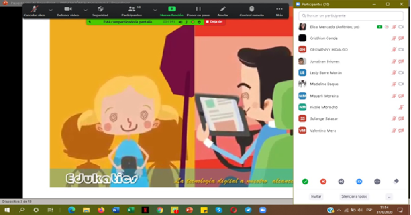411x215 pixels.
Task: Toggle GEOVANNY HIDALGO's muted microphone icon
Action: pos(394,50)
